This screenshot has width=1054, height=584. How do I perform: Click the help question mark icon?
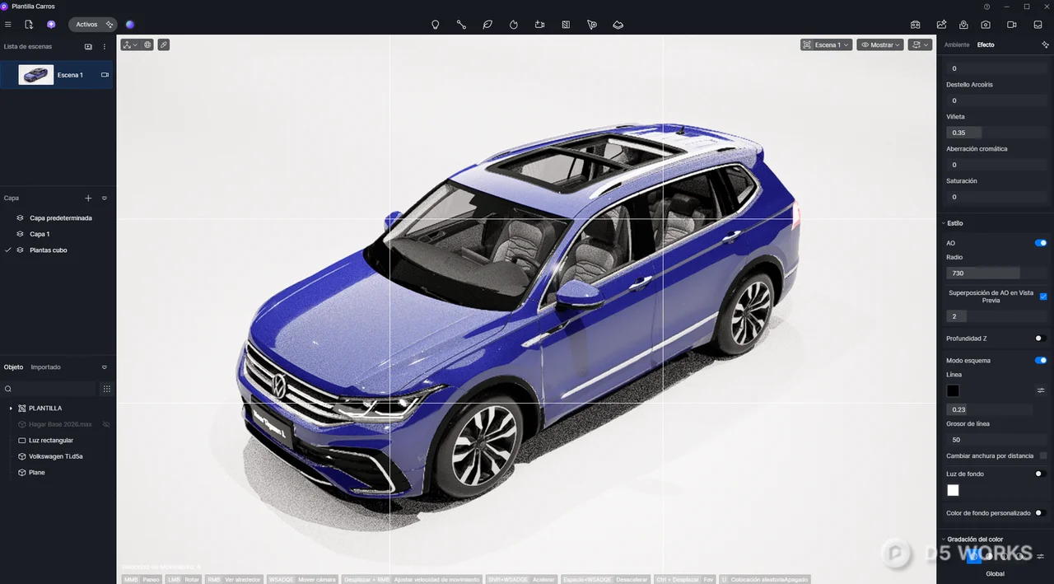[987, 7]
